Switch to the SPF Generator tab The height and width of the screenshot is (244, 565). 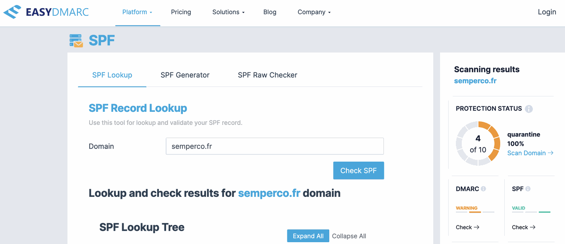coord(185,75)
